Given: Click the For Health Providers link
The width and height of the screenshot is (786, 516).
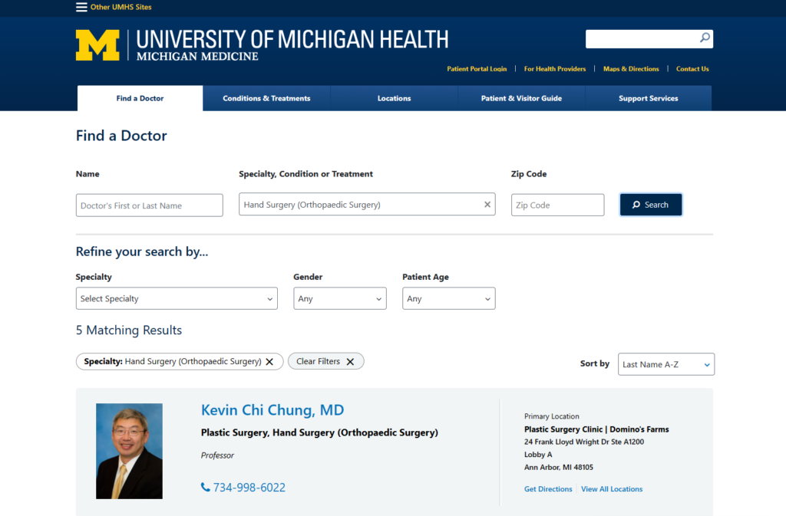Looking at the screenshot, I should [555, 69].
